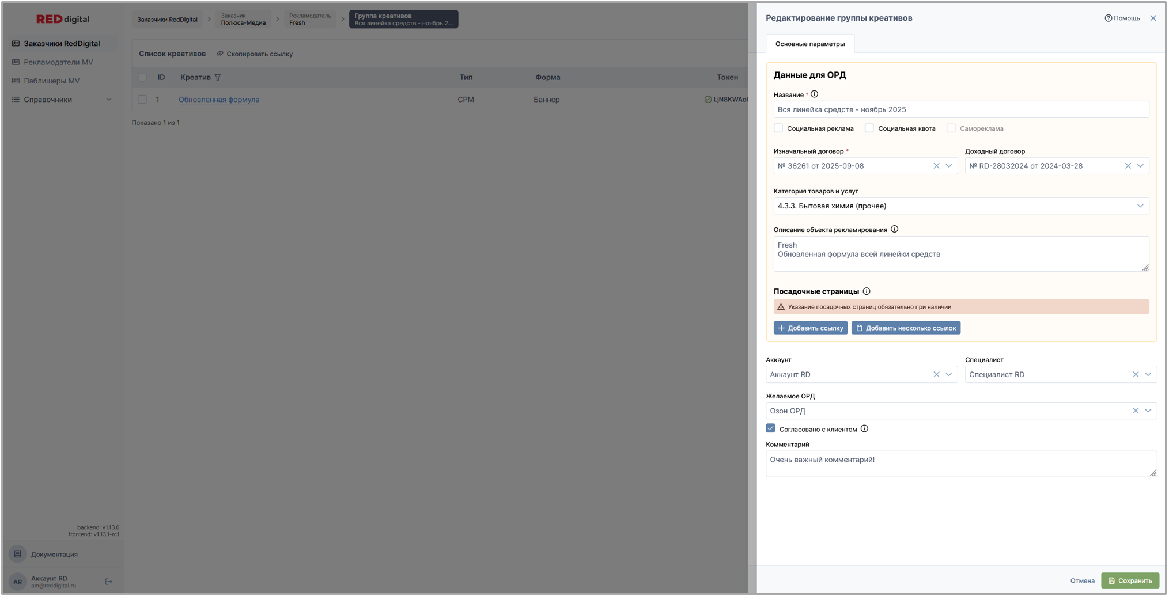Click the logout icon near Аккаунт RD
Image resolution: width=1169 pixels, height=596 pixels.
click(x=108, y=582)
